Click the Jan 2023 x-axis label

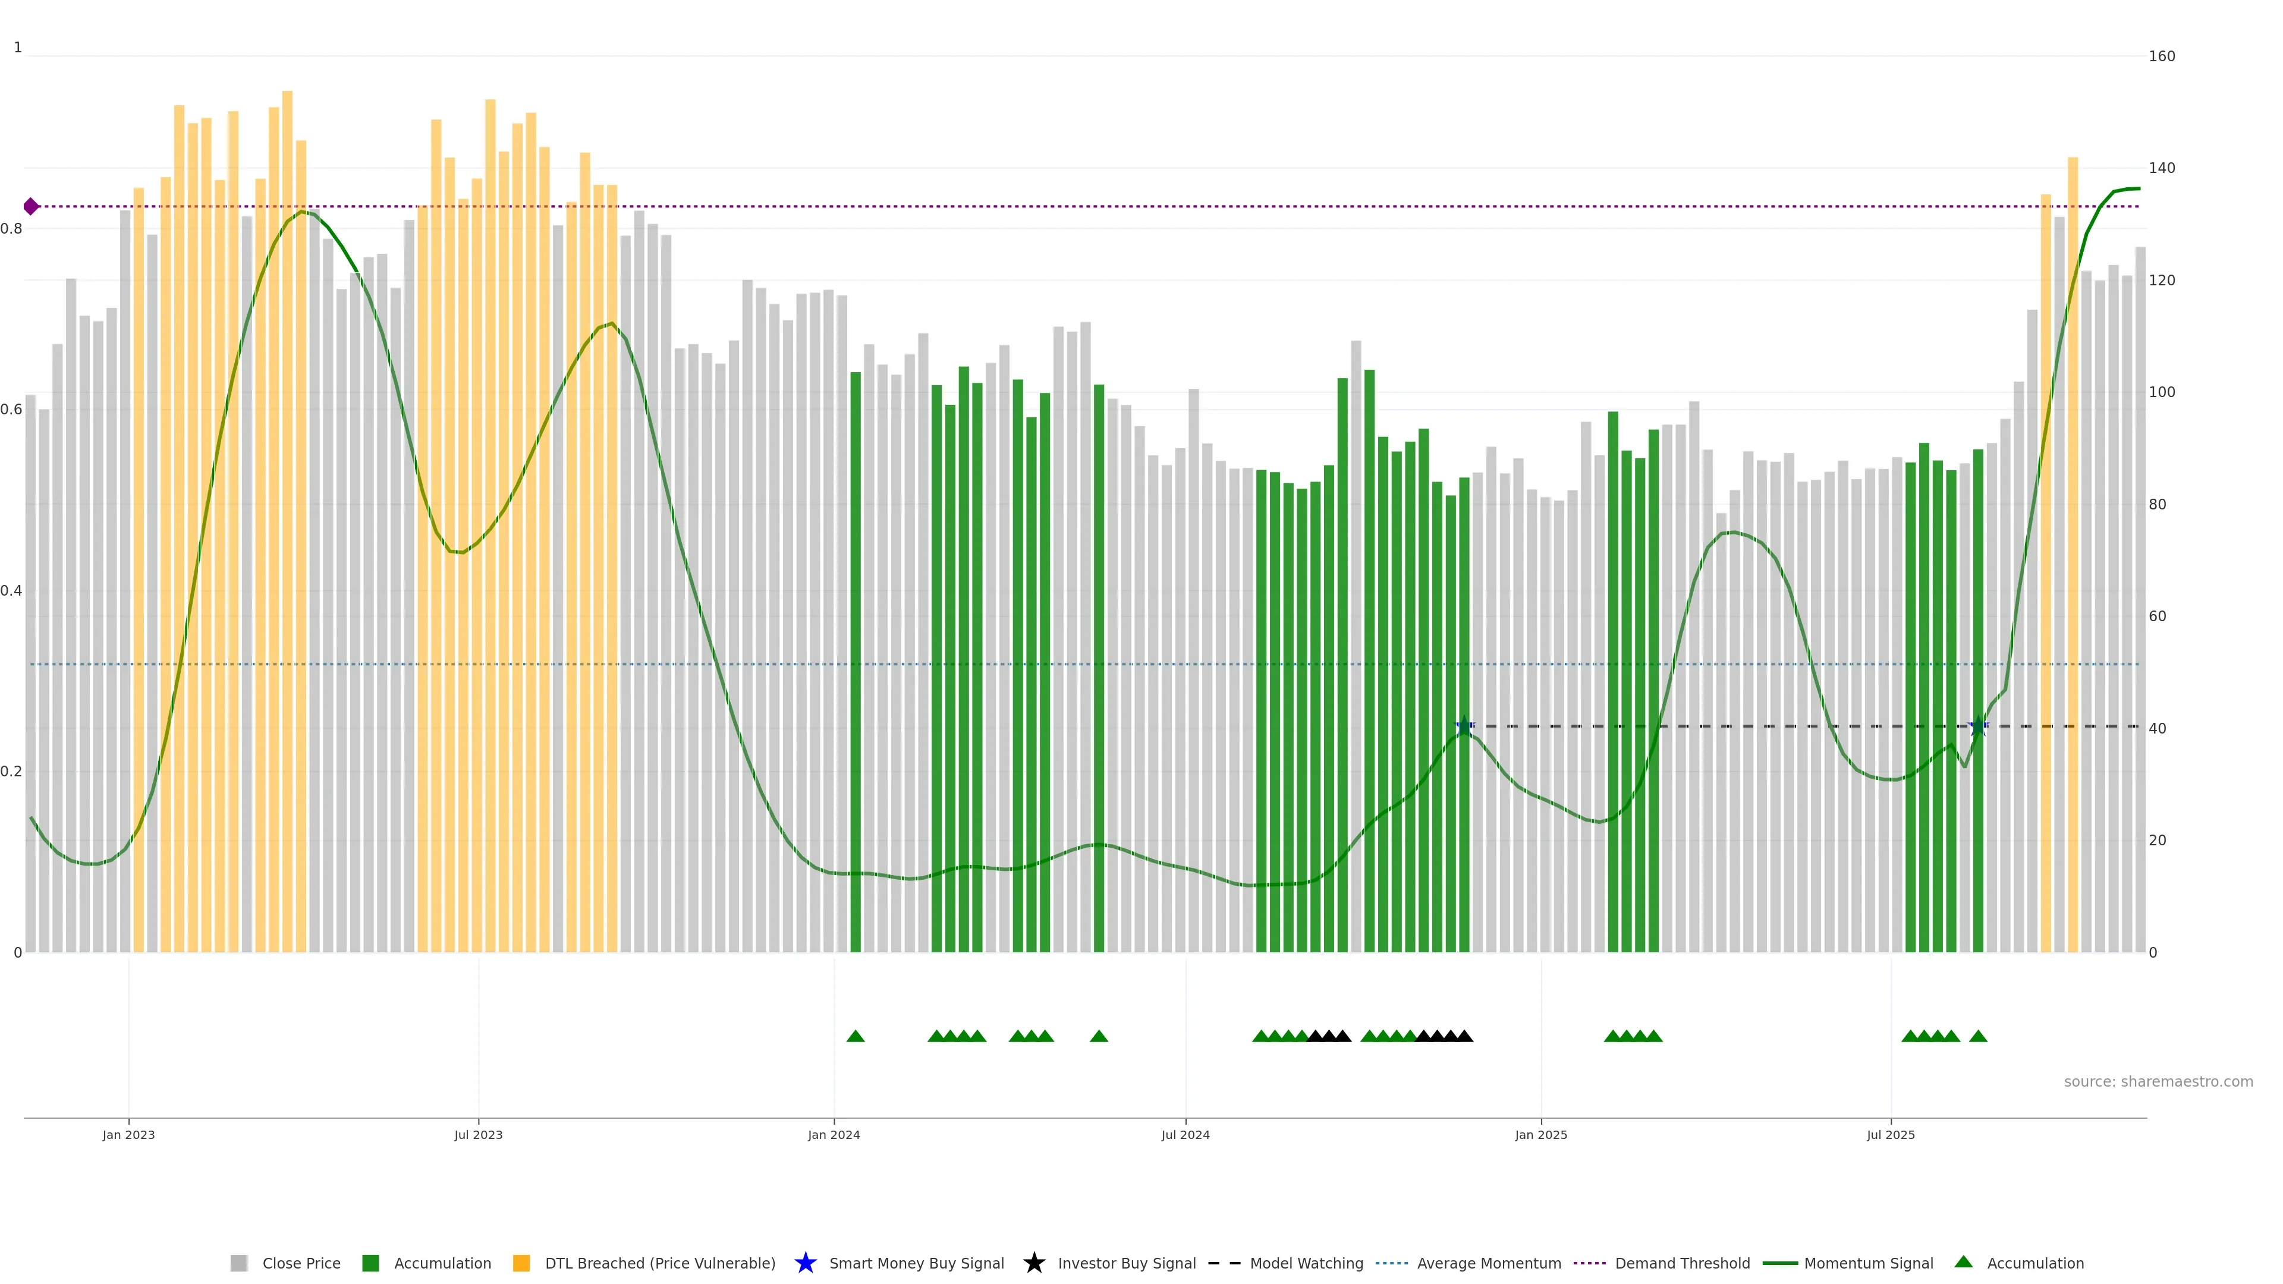[x=128, y=1135]
